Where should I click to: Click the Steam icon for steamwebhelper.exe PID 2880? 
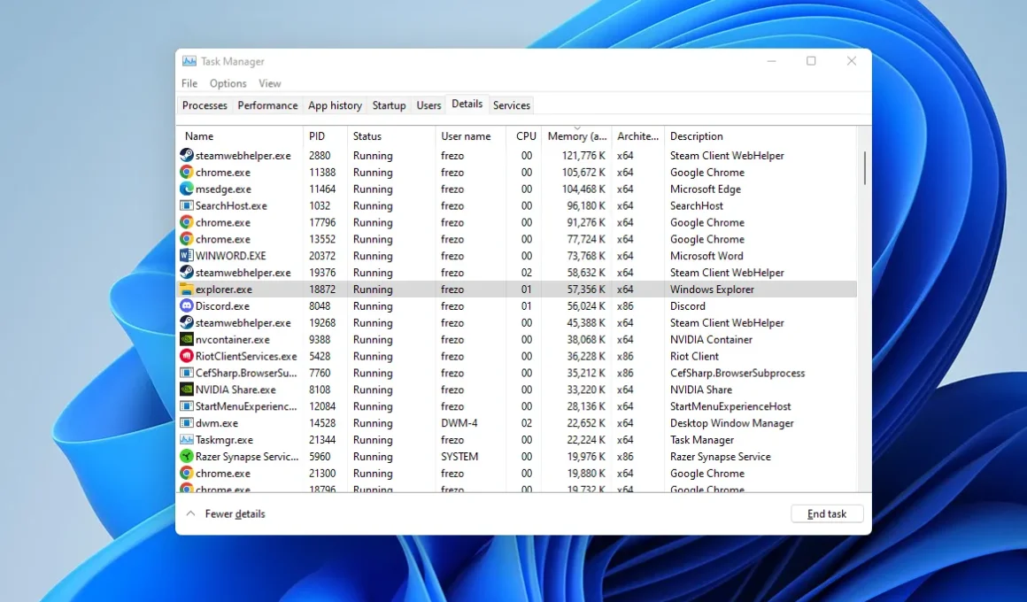[x=187, y=155]
